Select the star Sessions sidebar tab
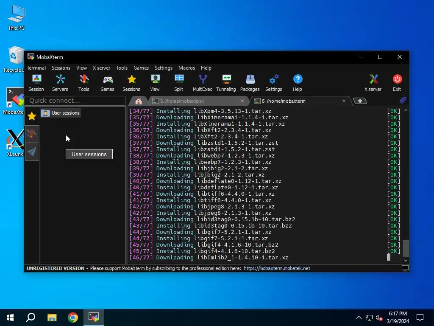Viewport: 434px width, 326px height. pos(32,116)
